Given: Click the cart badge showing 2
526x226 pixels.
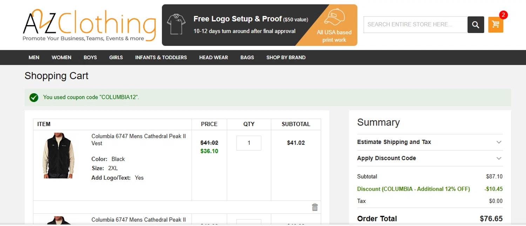Looking at the screenshot, I should [x=503, y=15].
